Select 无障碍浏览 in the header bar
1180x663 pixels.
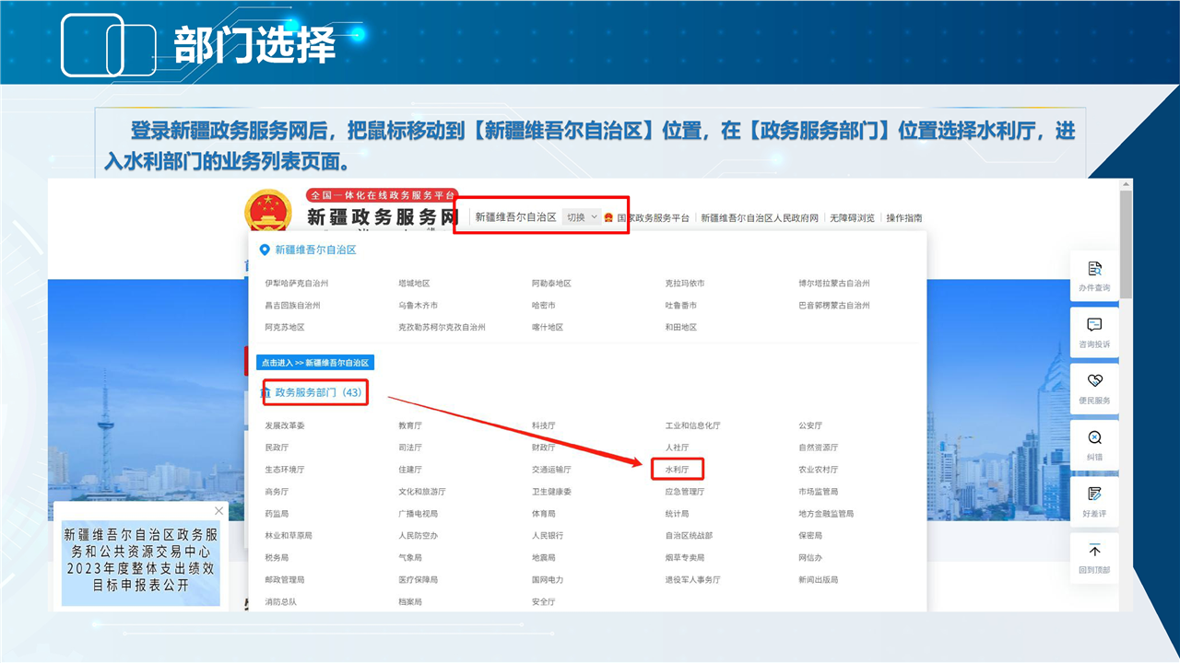coord(852,218)
